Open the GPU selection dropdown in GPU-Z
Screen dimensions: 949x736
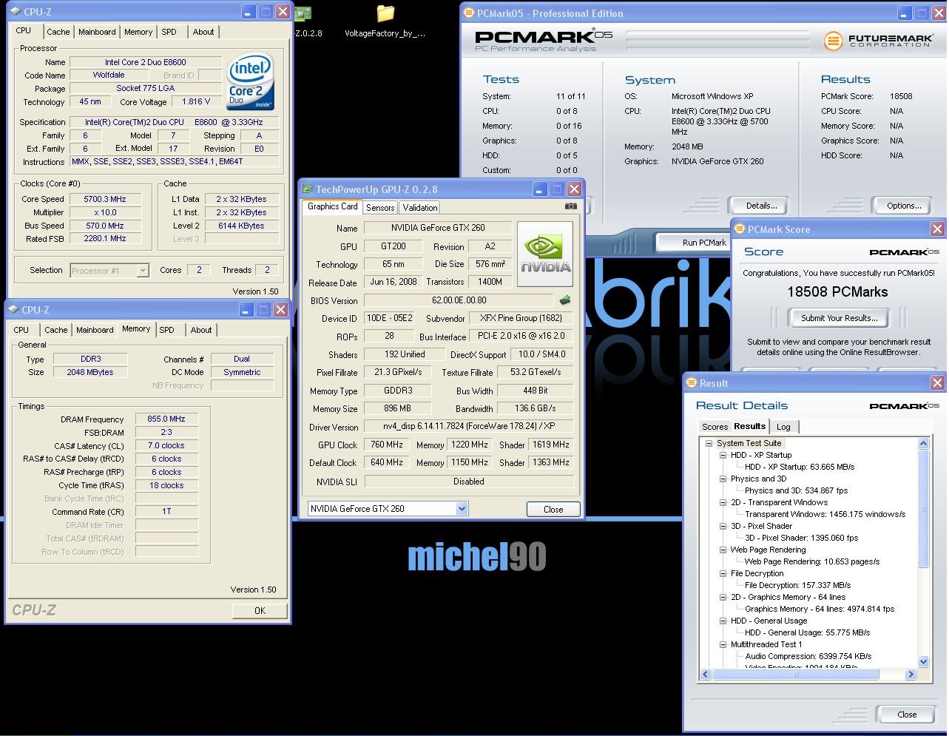[x=462, y=508]
